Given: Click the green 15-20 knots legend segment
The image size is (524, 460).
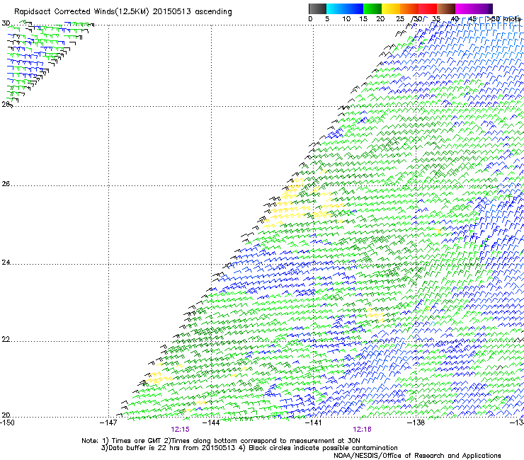Looking at the screenshot, I should click(x=372, y=8).
